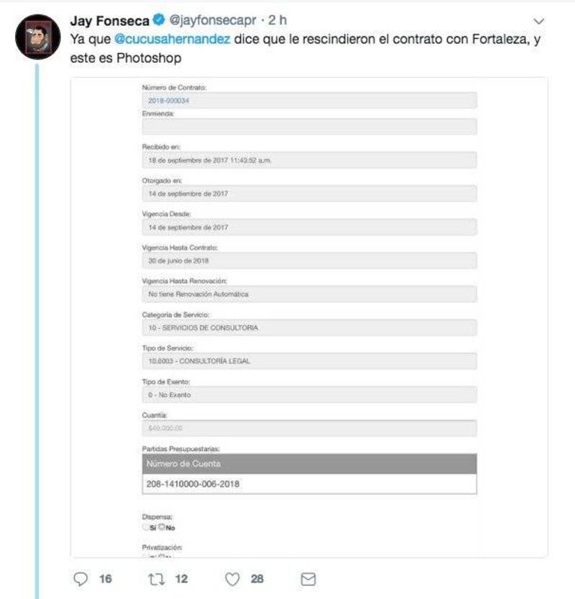Like the tweet with the heart icon
The height and width of the screenshot is (599, 575).
[x=232, y=579]
